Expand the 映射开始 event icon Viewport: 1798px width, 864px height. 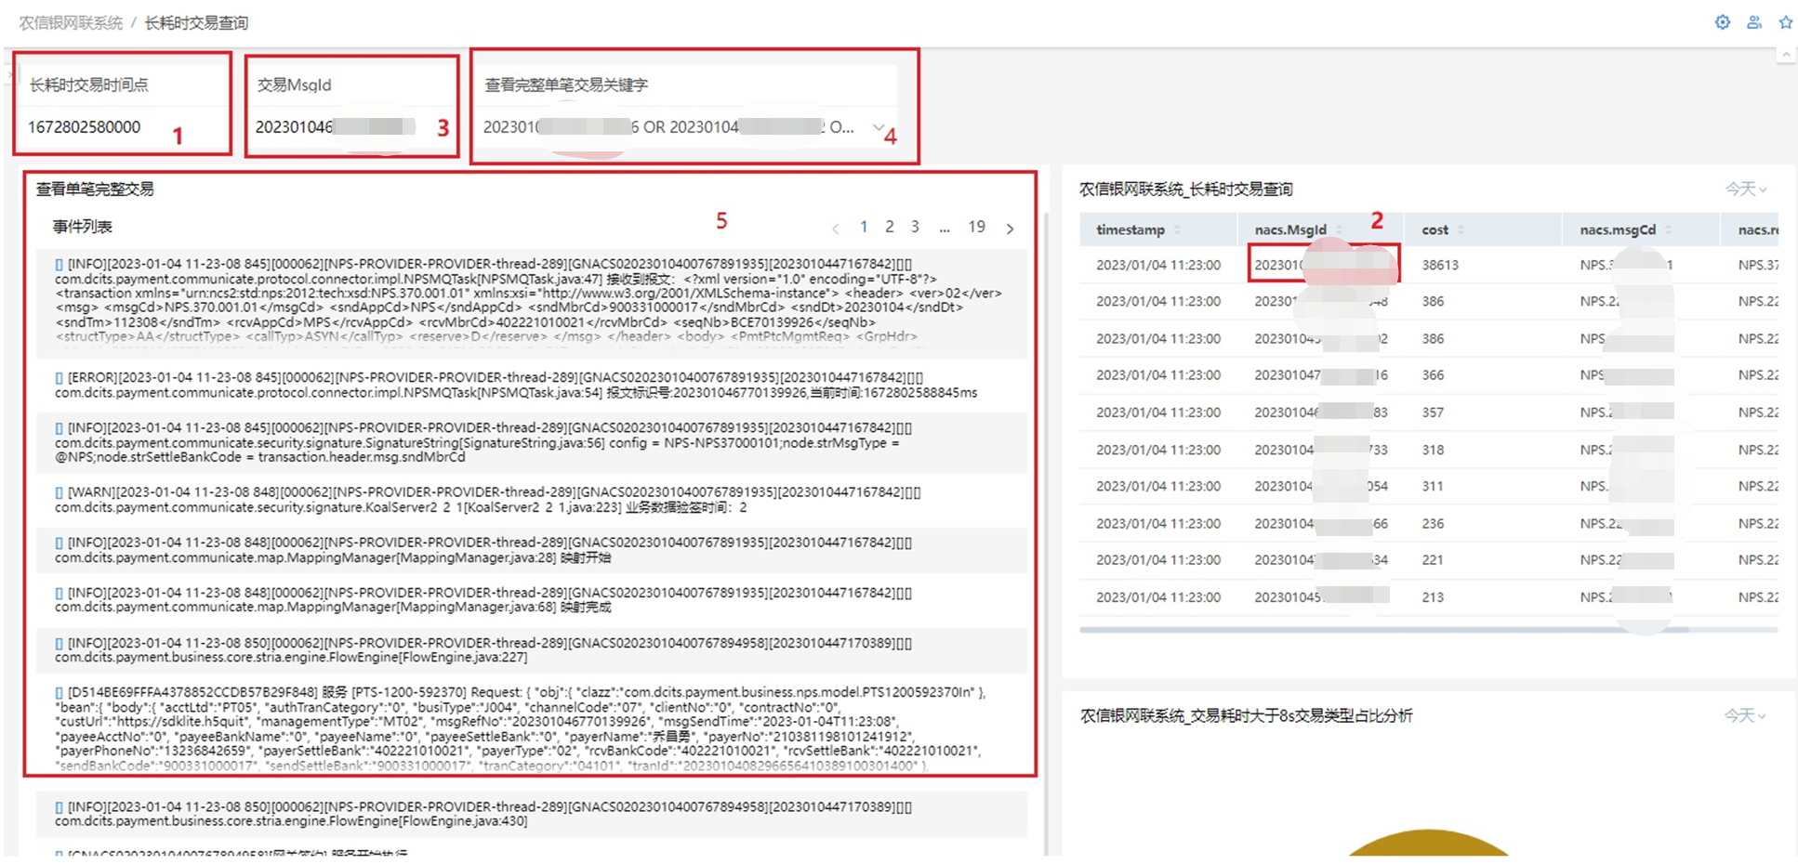tap(59, 543)
